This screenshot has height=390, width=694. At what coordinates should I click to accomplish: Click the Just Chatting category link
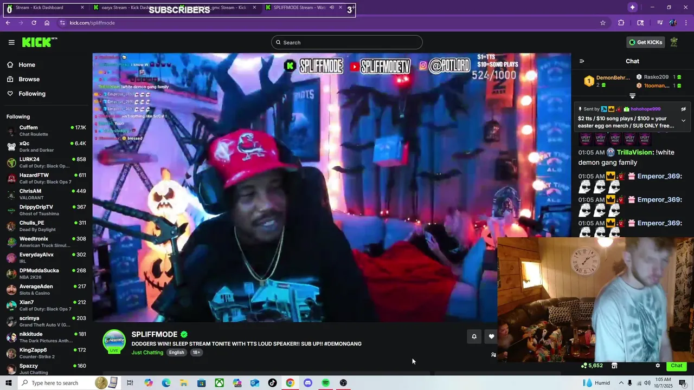[x=147, y=353]
